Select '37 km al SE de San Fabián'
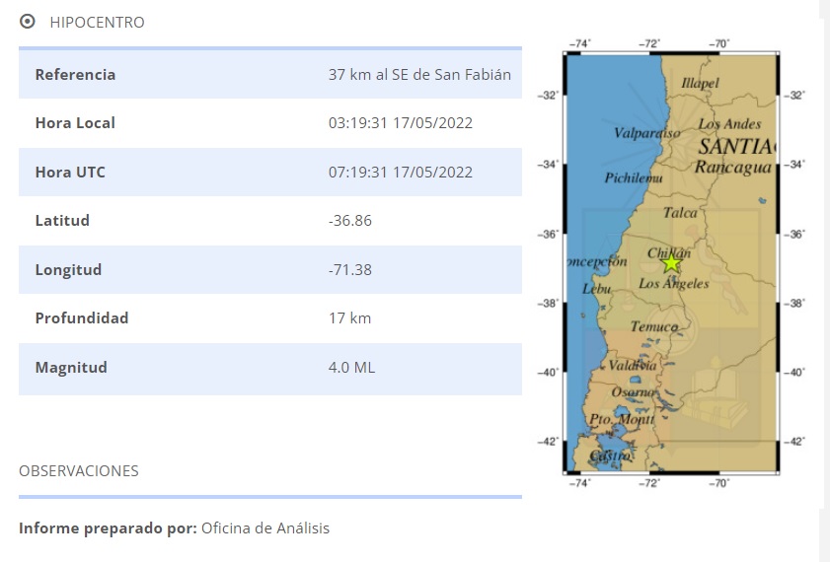 point(419,75)
